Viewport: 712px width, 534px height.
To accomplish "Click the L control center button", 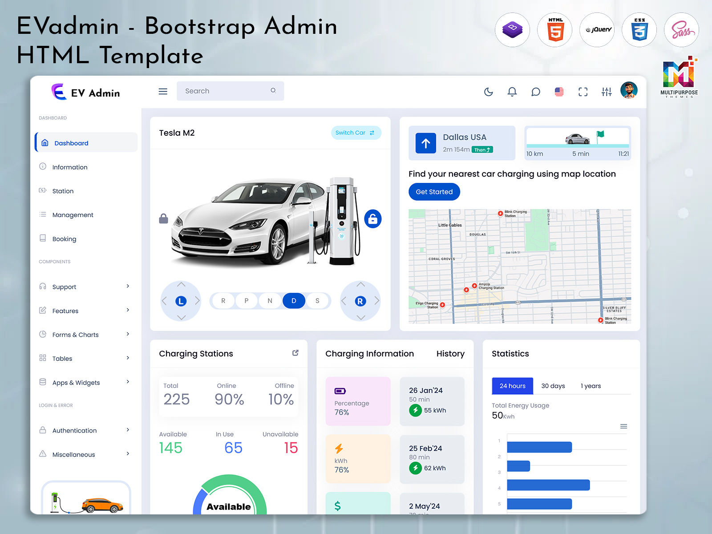I will pyautogui.click(x=181, y=301).
